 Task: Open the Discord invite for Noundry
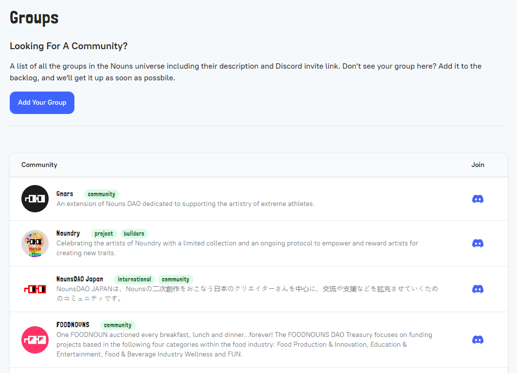click(478, 243)
